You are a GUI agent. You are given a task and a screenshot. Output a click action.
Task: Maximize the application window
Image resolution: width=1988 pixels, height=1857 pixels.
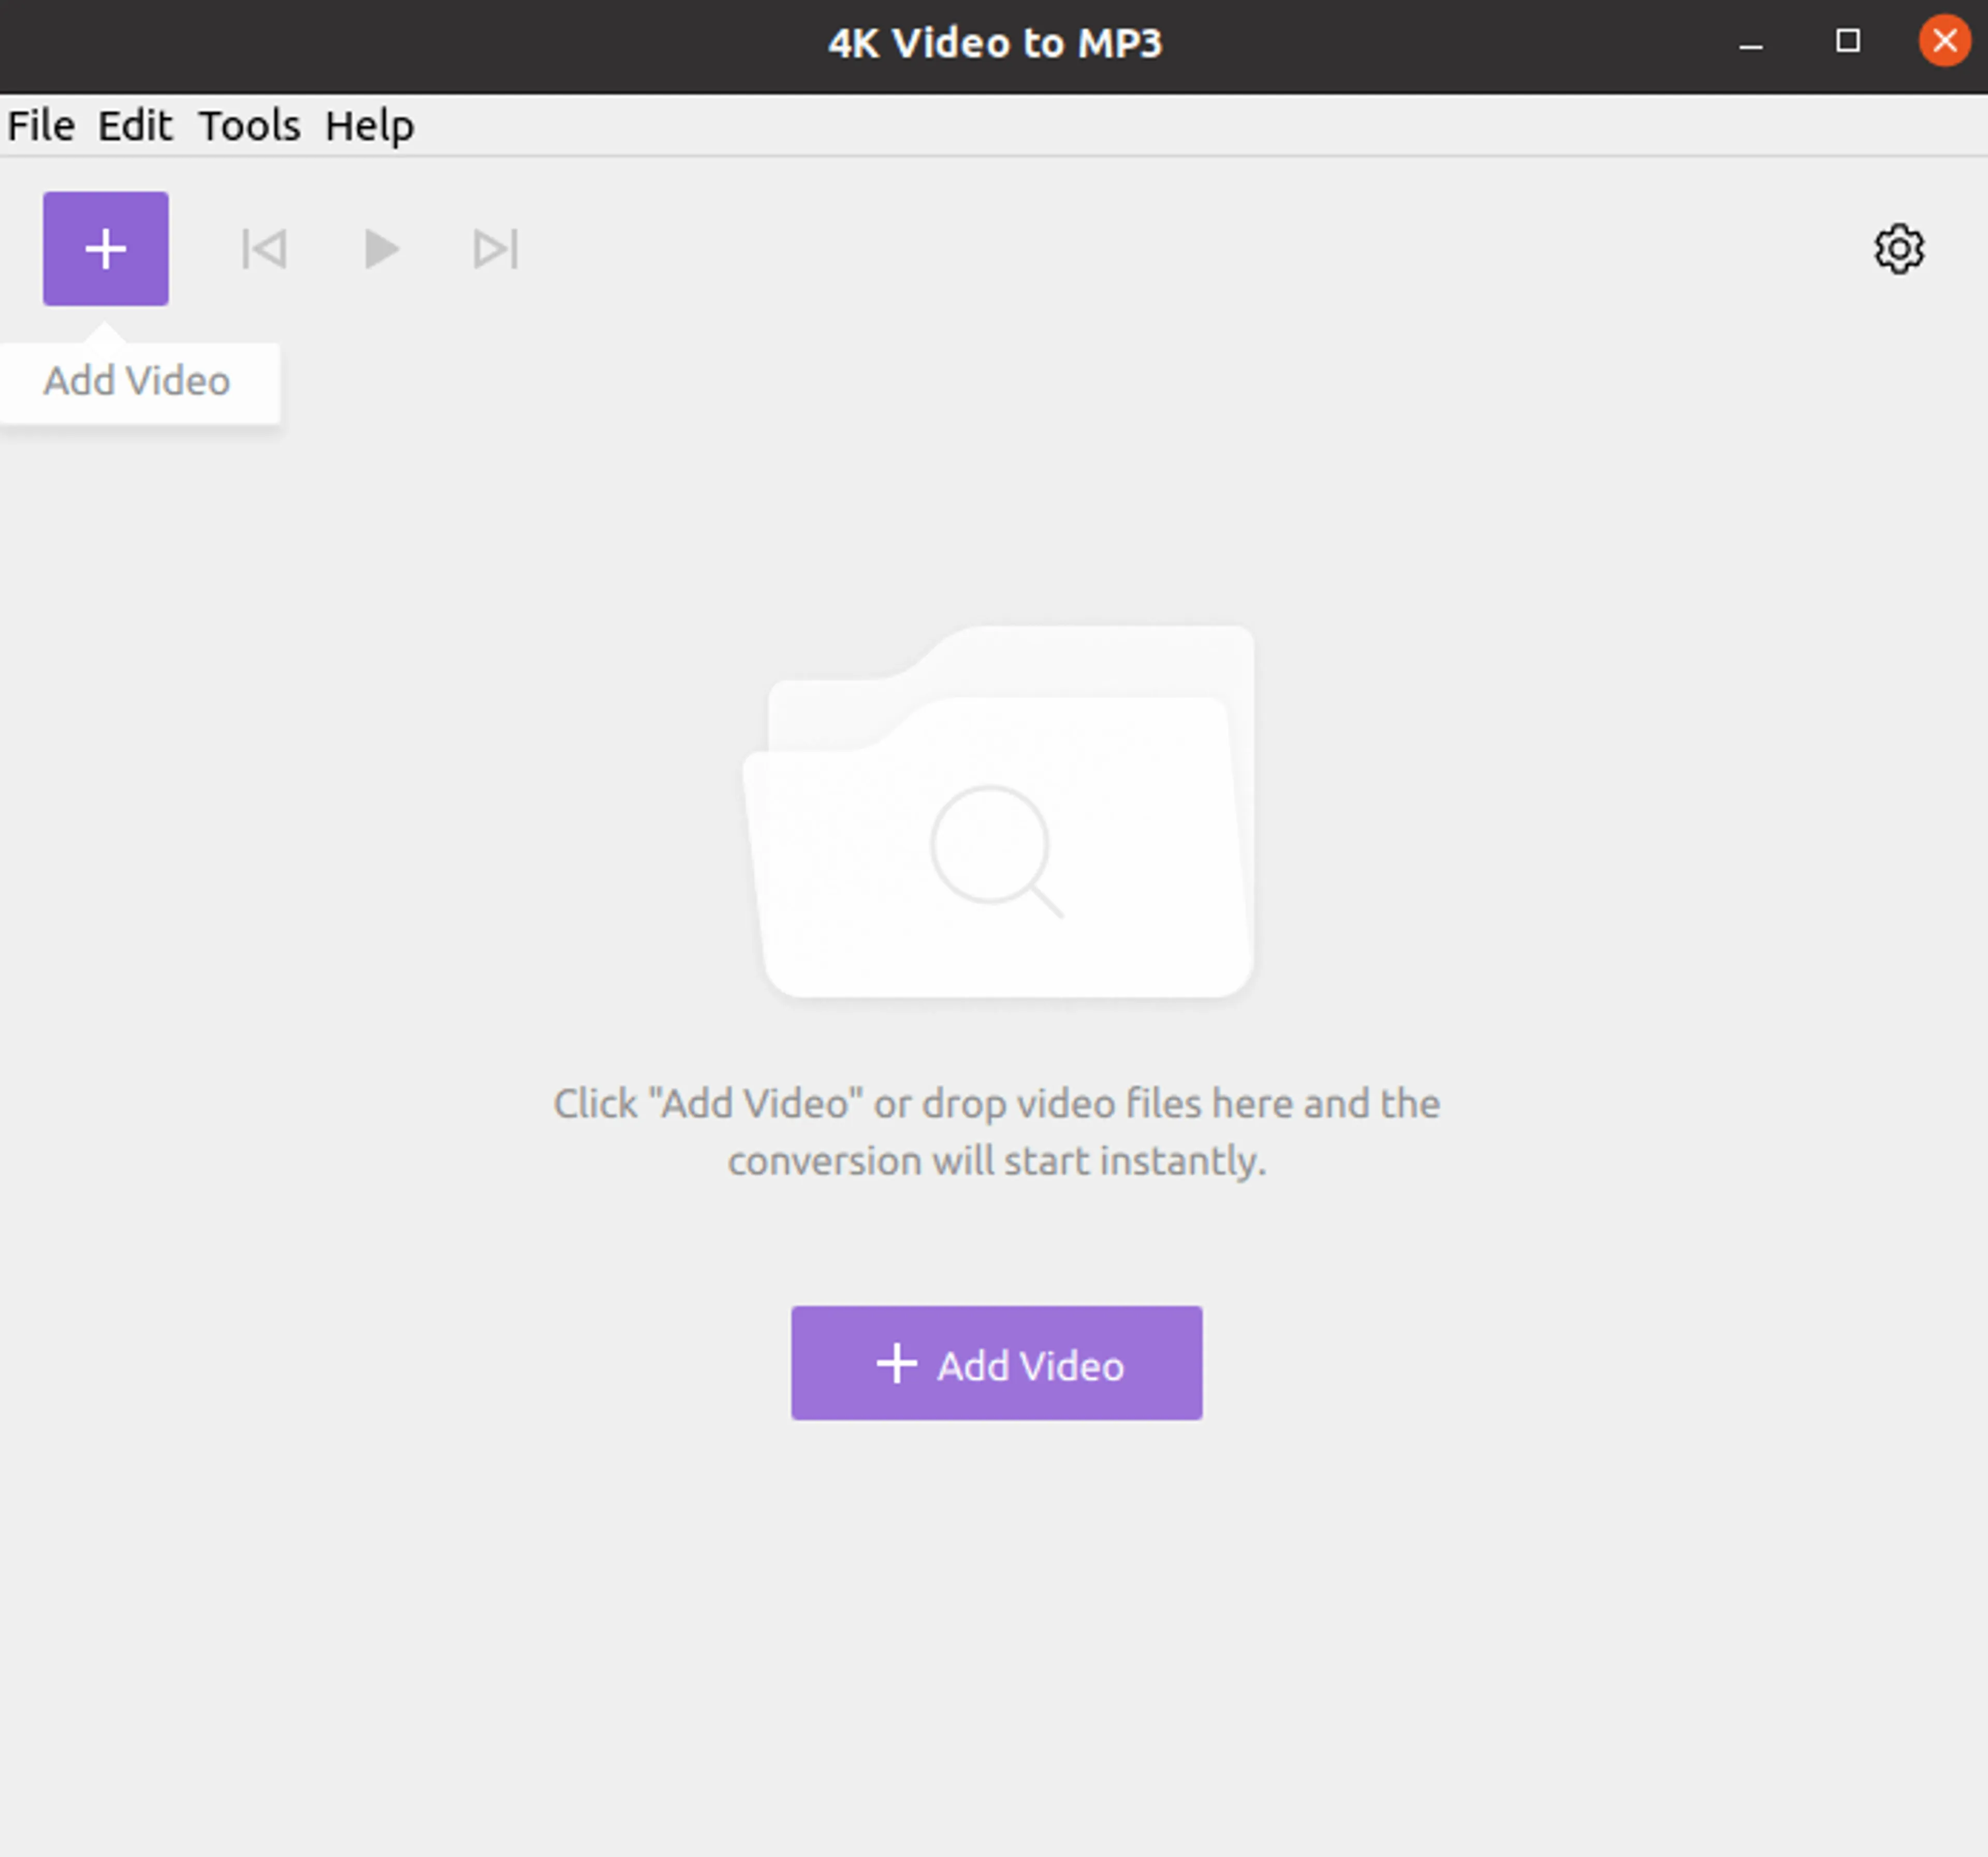pos(1847,41)
